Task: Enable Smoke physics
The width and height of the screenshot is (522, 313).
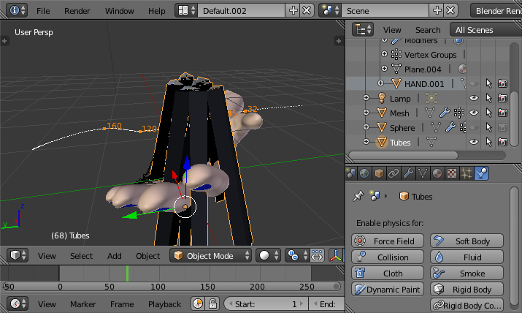Action: 467,273
